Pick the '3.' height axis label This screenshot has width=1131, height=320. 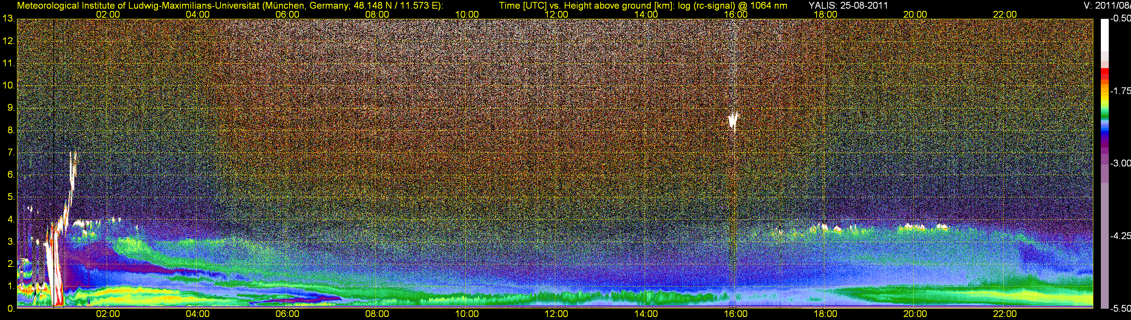(11, 242)
